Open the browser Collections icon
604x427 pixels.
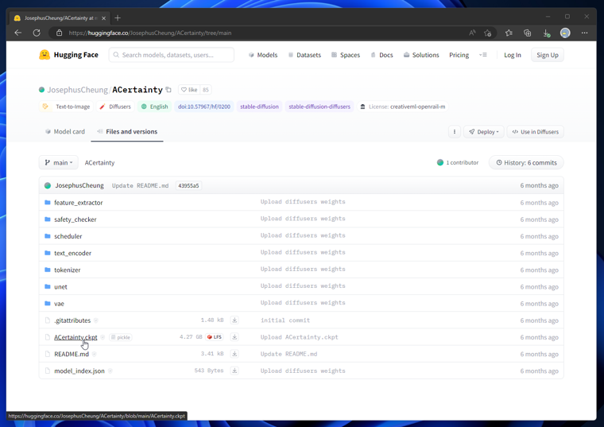528,33
